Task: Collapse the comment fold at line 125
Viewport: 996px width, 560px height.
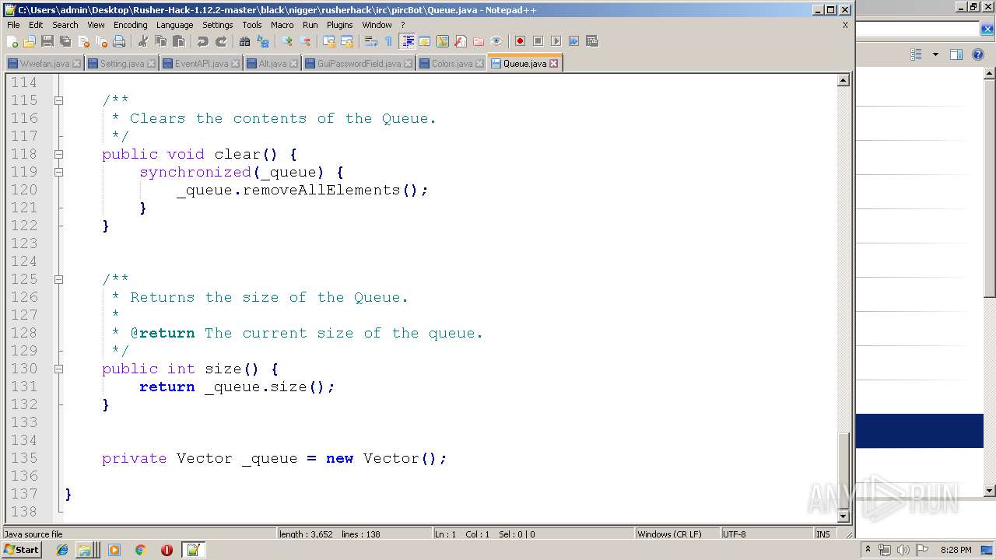Action: pos(58,279)
